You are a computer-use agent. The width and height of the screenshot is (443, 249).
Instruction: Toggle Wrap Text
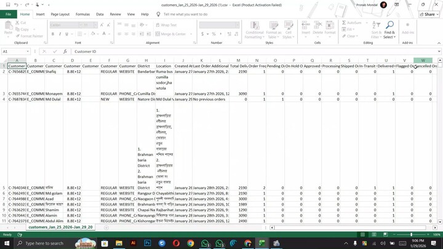pyautogui.click(x=166, y=25)
